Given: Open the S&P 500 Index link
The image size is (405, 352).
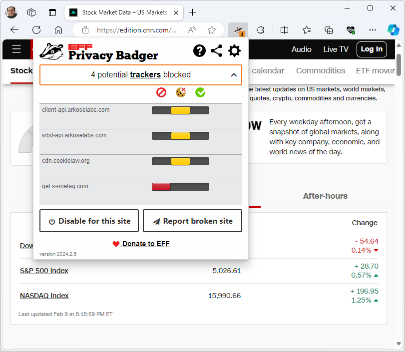Looking at the screenshot, I should coord(44,271).
